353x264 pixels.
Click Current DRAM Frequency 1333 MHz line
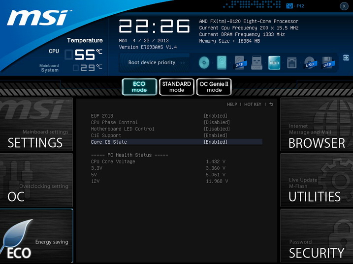[x=242, y=34]
